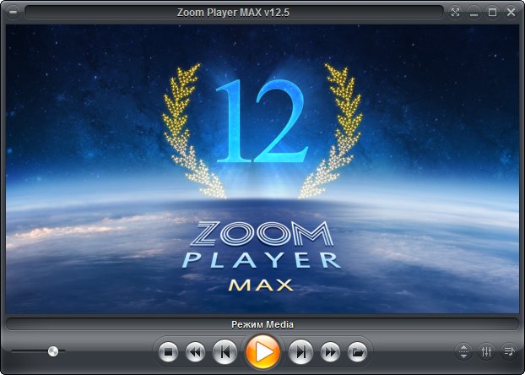Jump to the previous track
525x375 pixels.
click(x=224, y=351)
